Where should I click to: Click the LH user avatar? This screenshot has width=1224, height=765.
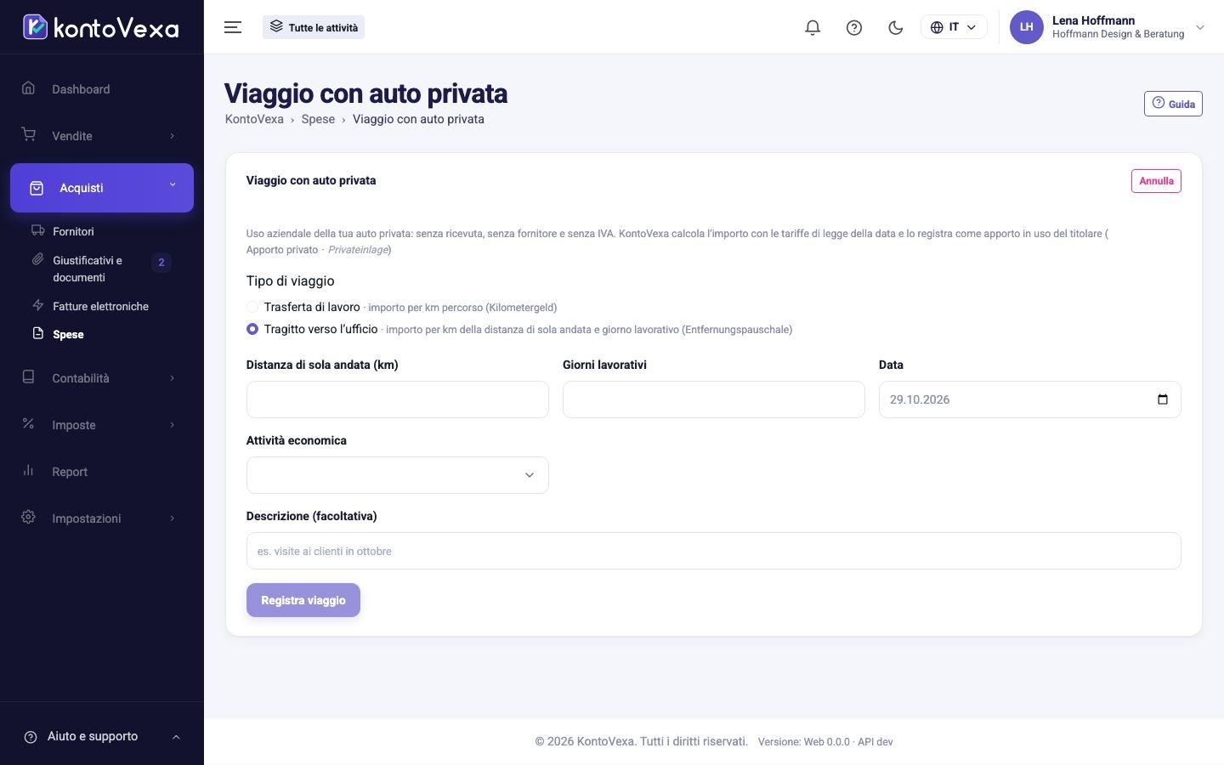coord(1026,27)
